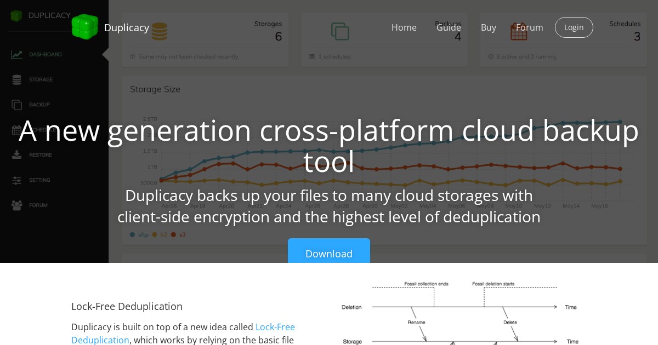Follow the Lock-Free Deduplication blue hyperlink
The image size is (658, 345).
183,334
